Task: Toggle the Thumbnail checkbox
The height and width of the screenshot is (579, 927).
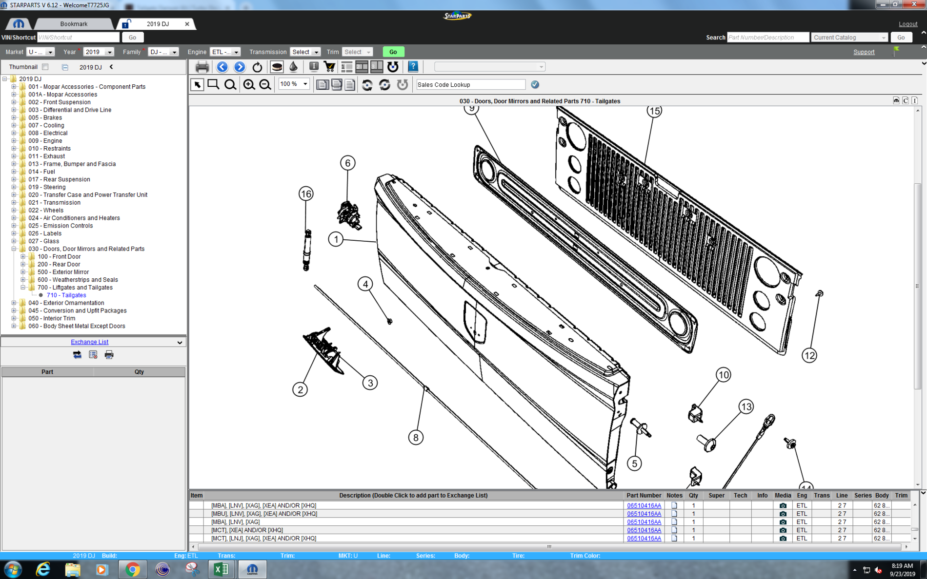Action: pos(45,67)
